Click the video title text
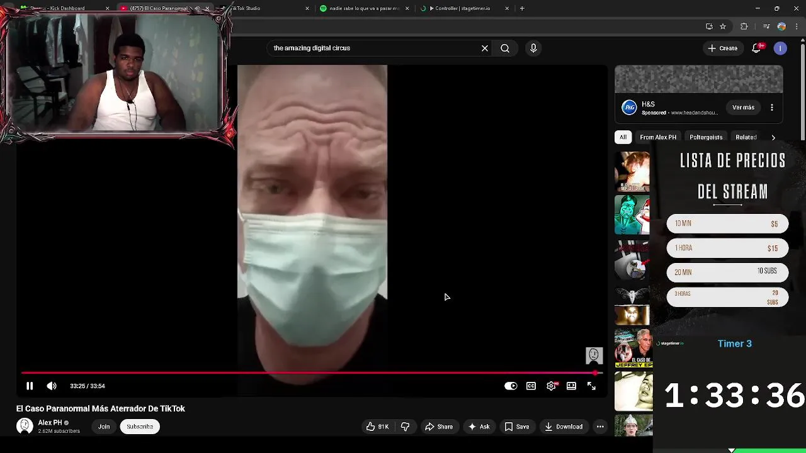The width and height of the screenshot is (806, 453). [x=101, y=408]
